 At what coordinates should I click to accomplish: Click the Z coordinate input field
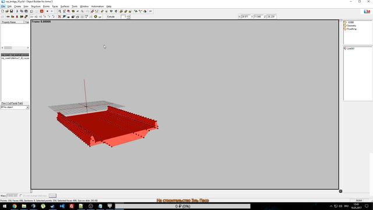(271, 17)
